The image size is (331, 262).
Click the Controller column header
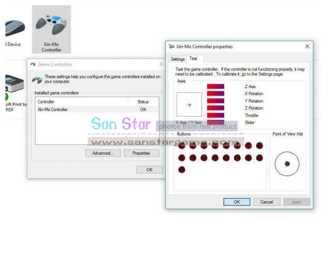(x=81, y=101)
